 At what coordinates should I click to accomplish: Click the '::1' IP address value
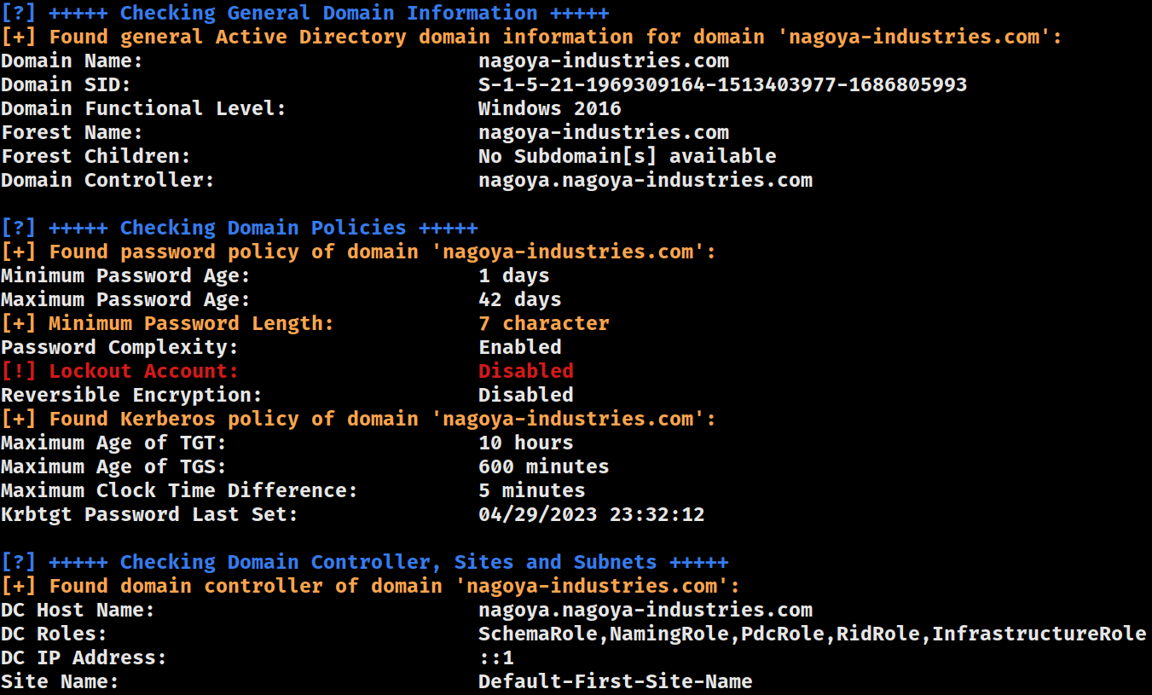pos(495,658)
